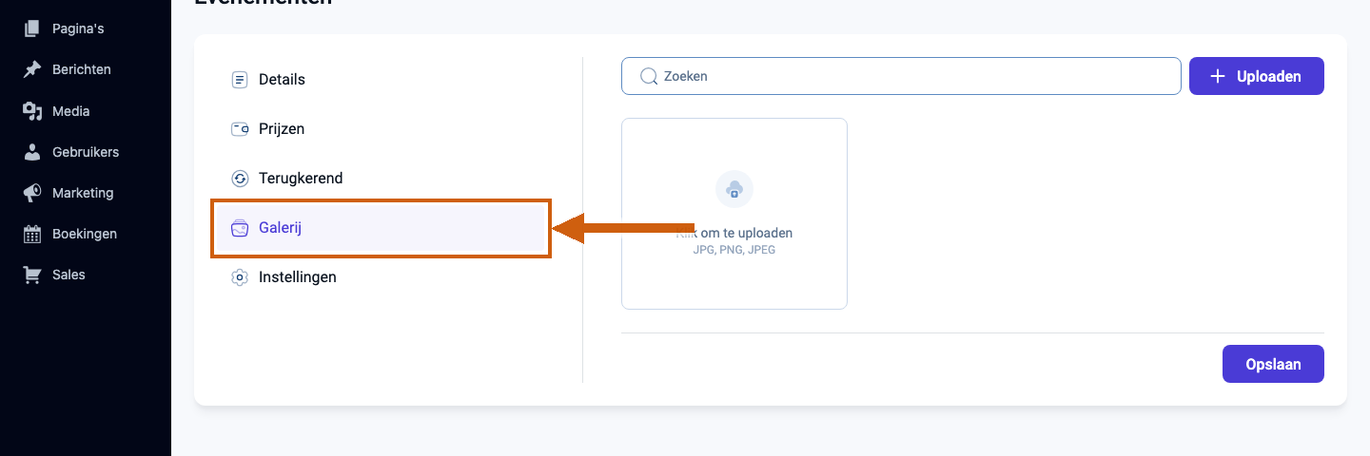Click the Berichten pin icon

point(32,69)
